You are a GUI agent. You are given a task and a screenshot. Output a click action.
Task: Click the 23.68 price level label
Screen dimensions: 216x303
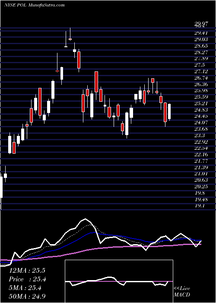[201, 129]
